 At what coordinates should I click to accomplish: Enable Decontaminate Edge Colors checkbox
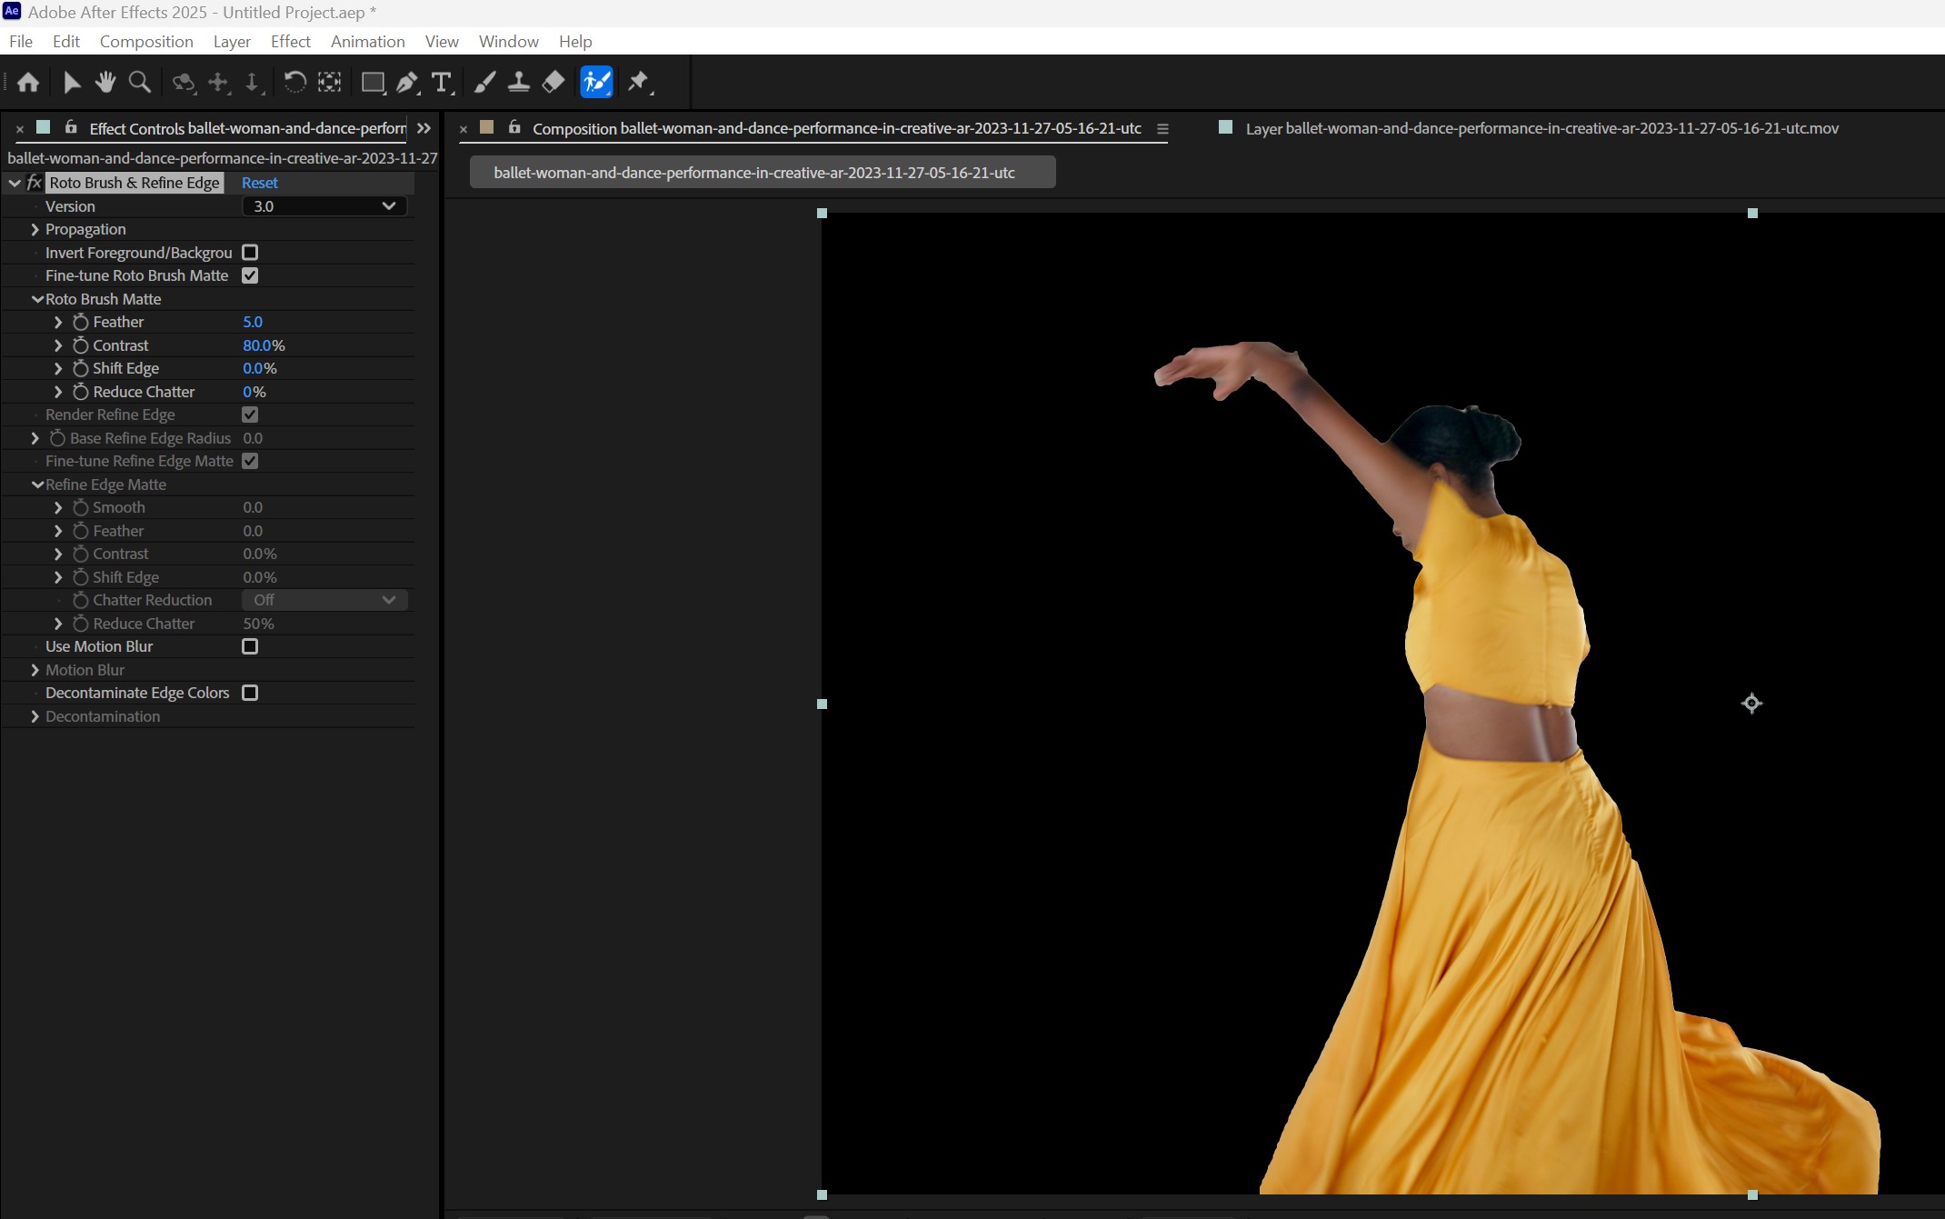click(250, 693)
